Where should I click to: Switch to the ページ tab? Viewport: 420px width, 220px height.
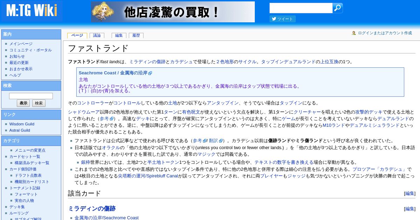77,36
